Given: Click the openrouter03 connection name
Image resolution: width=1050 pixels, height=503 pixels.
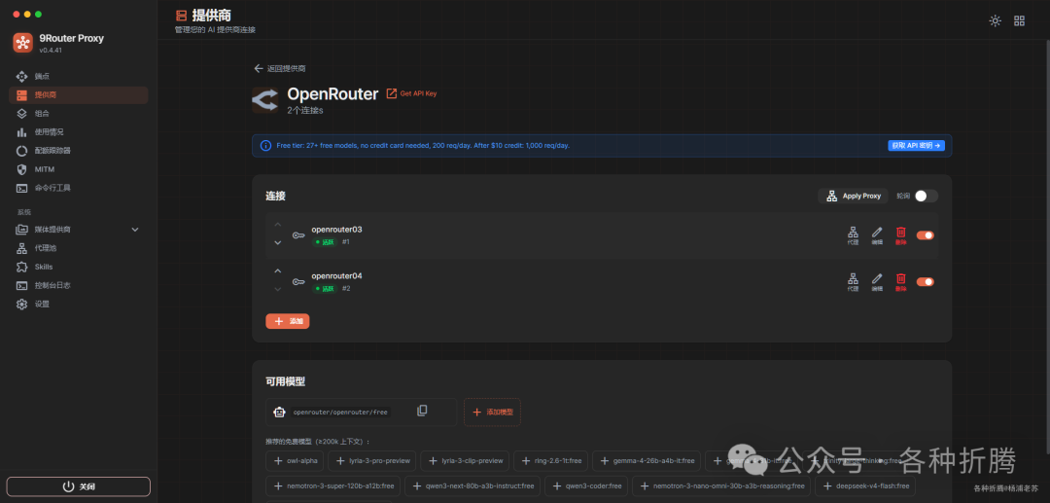Looking at the screenshot, I should [336, 230].
